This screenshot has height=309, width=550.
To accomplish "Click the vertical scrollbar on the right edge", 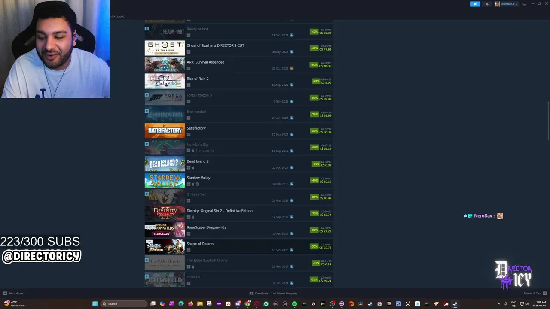I will coord(548,121).
